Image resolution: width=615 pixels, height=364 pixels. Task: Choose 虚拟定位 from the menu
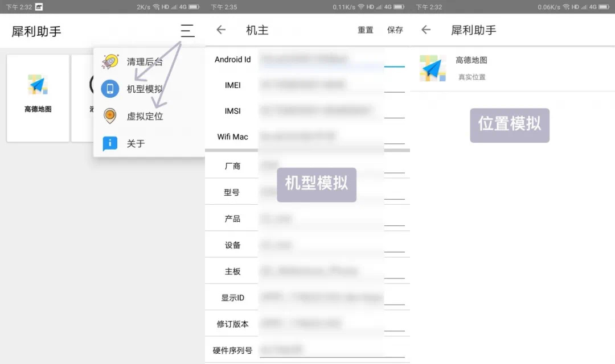pyautogui.click(x=145, y=117)
